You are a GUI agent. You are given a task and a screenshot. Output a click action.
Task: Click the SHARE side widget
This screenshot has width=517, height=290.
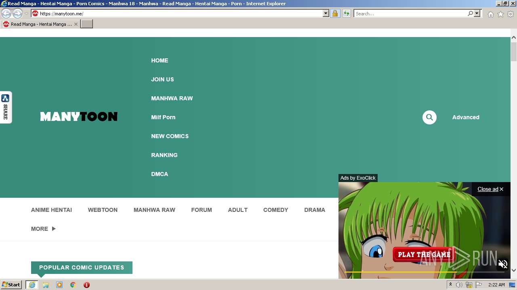pyautogui.click(x=6, y=107)
